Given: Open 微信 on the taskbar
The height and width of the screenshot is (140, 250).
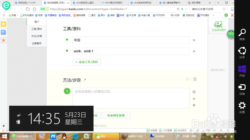Looking at the screenshot, I should click(x=106, y=136).
